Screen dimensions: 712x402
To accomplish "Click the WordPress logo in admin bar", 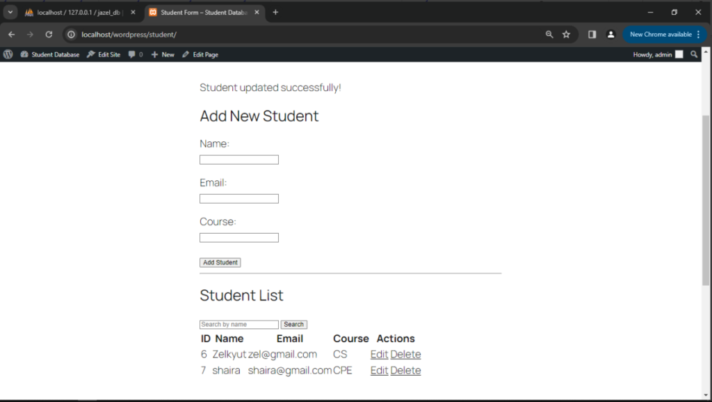I will click(8, 54).
